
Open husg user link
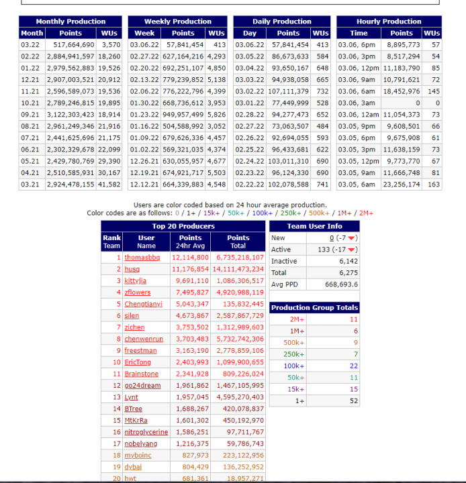click(x=132, y=269)
